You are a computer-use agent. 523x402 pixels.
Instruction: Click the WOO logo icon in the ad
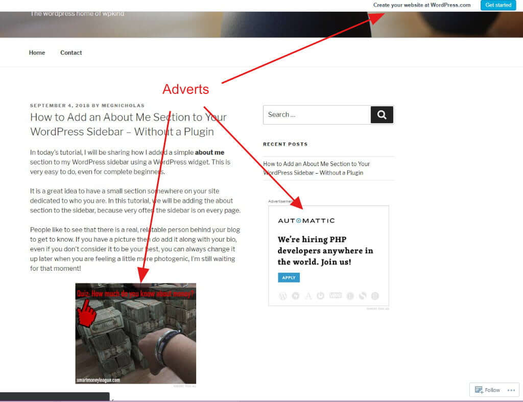pyautogui.click(x=335, y=296)
